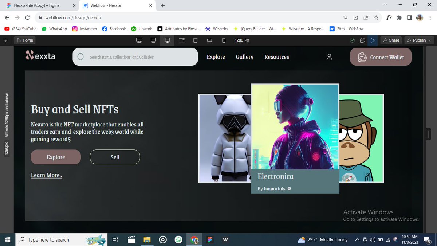This screenshot has height=246, width=437.
Task: Show hidden system tray icons
Action: tap(357, 240)
